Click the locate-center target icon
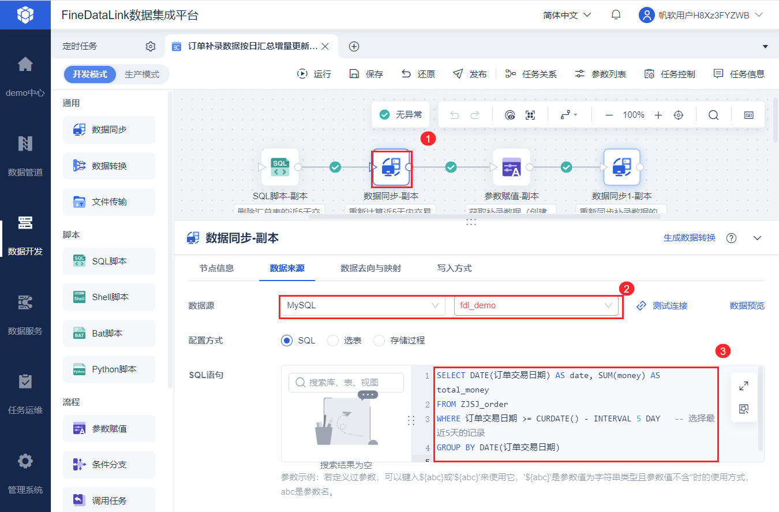This screenshot has height=512, width=779. (679, 115)
